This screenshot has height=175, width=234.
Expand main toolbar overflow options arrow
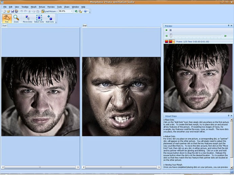coord(90,12)
